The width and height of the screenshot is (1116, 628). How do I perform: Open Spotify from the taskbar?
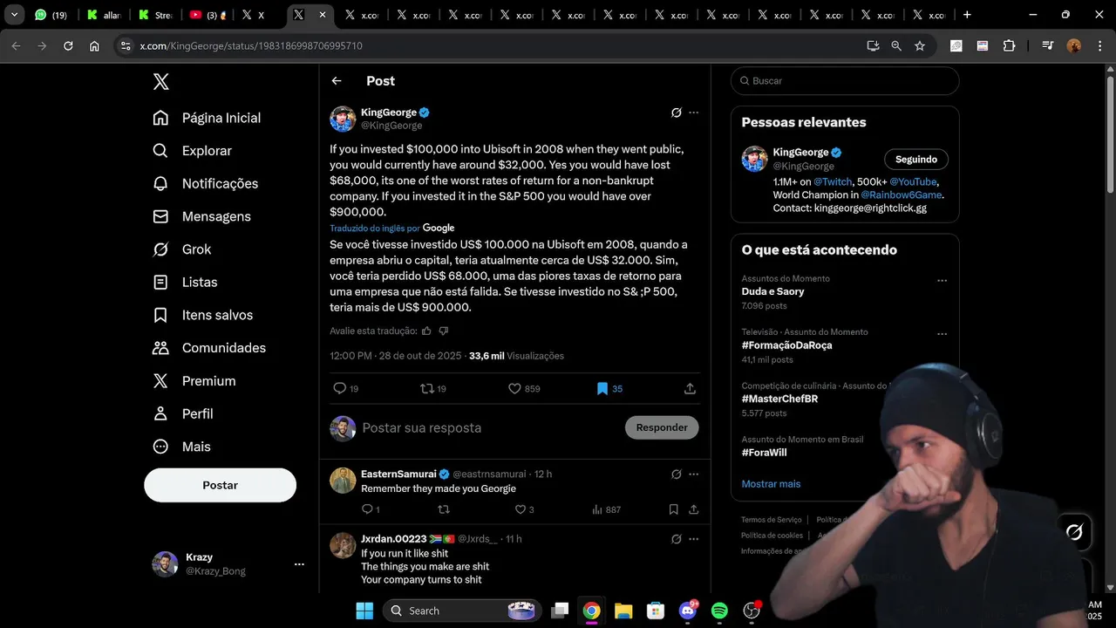(719, 611)
